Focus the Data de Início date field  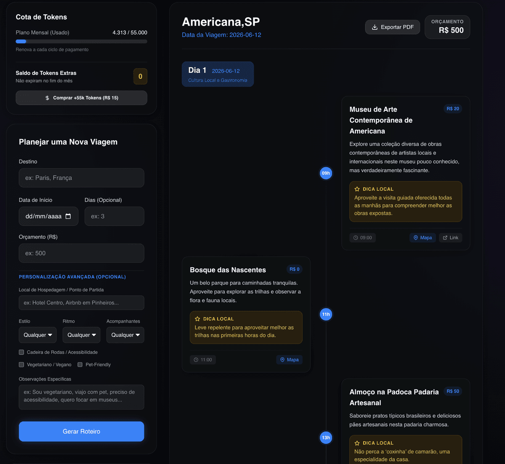click(x=49, y=216)
